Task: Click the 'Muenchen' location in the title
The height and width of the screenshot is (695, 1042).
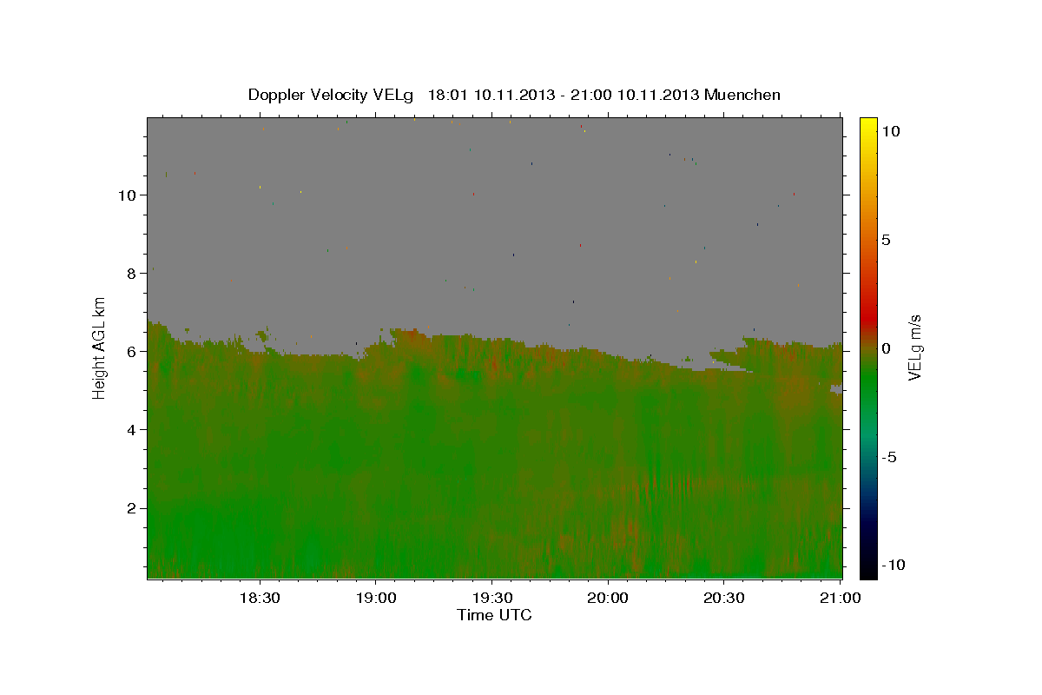Action: 743,95
